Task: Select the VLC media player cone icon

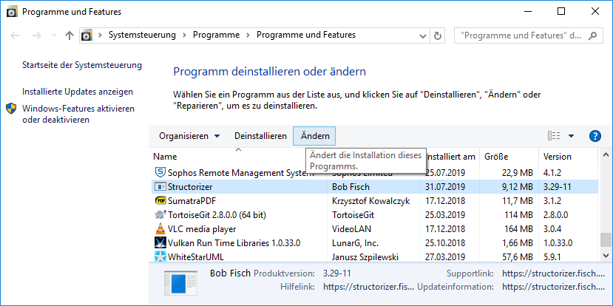Action: click(x=160, y=228)
